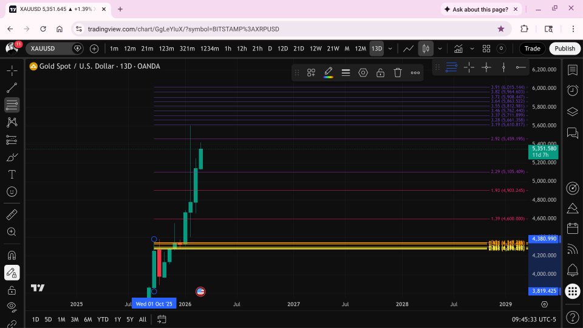This screenshot has width=583, height=328.
Task: Open the Indicators chart icon
Action: 458,49
